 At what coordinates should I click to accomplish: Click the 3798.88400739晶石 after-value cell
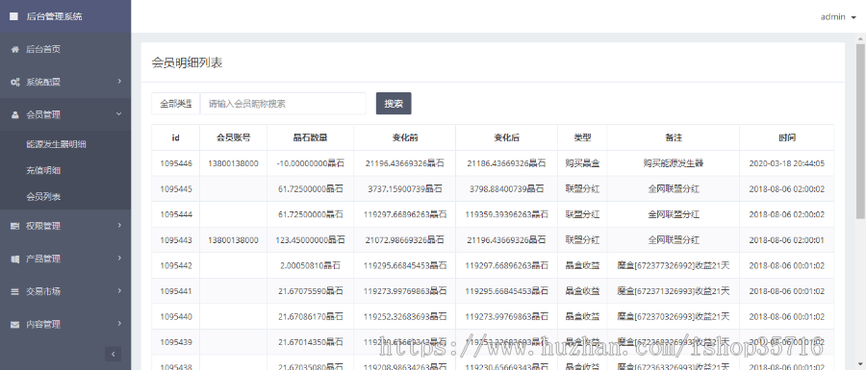pos(507,188)
